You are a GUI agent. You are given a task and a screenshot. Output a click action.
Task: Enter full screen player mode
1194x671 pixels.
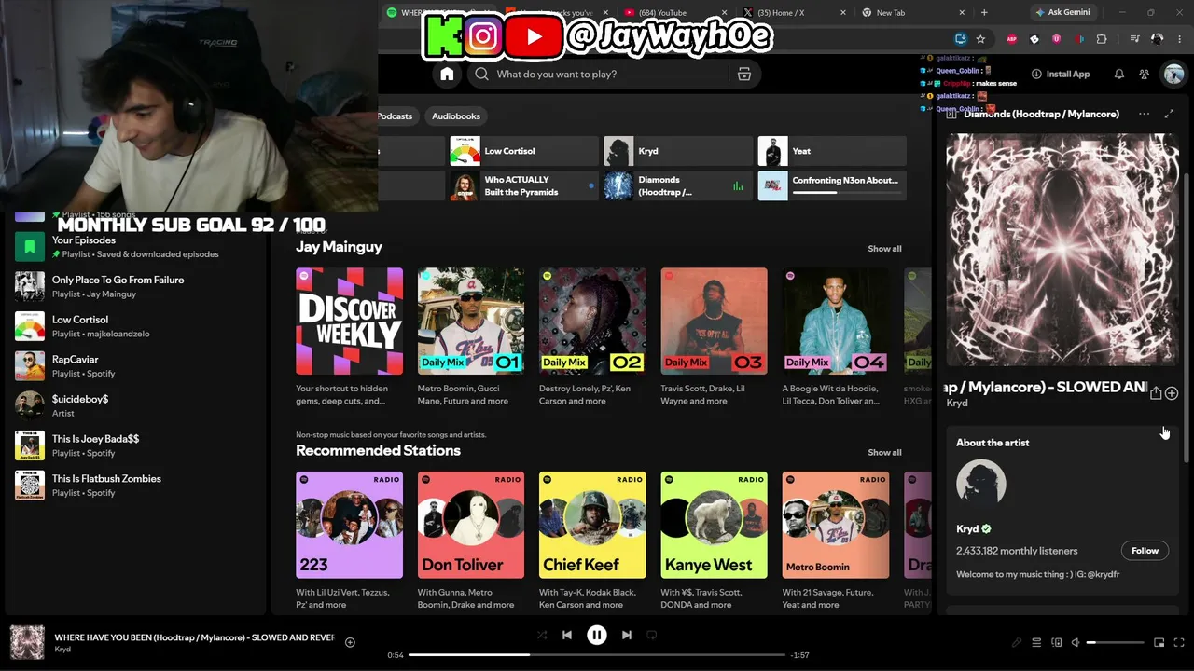pos(1180,642)
